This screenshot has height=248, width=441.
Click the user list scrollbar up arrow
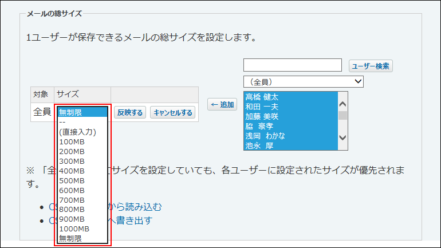pos(343,104)
